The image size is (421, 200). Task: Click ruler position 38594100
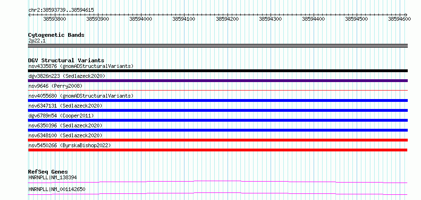click(x=184, y=19)
